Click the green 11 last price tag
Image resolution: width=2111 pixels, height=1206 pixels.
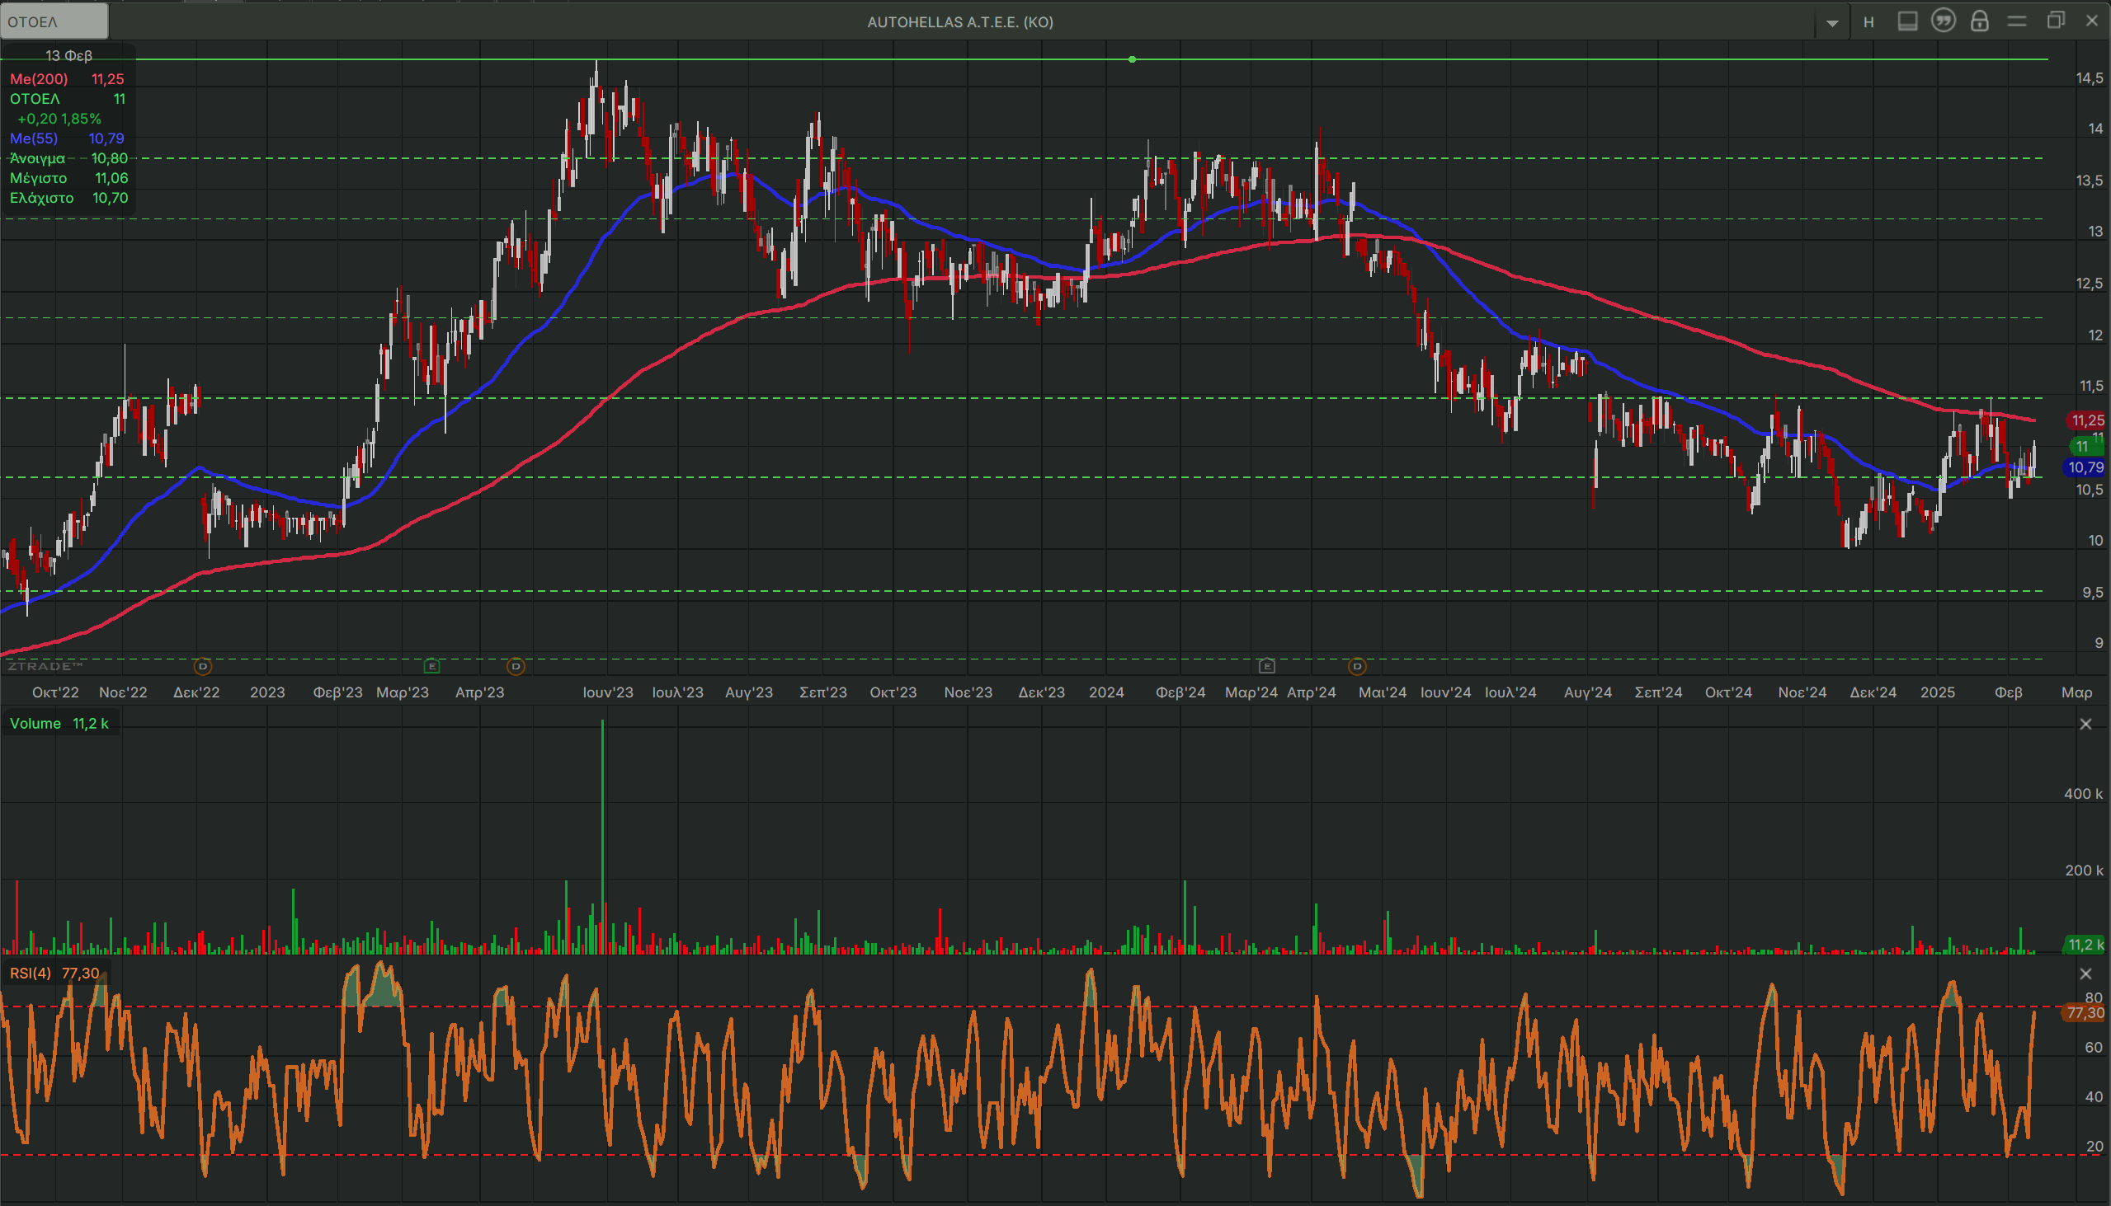(x=2085, y=447)
